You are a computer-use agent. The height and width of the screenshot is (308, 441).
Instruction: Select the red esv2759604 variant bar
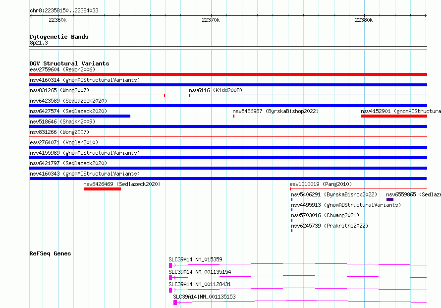(228, 74)
